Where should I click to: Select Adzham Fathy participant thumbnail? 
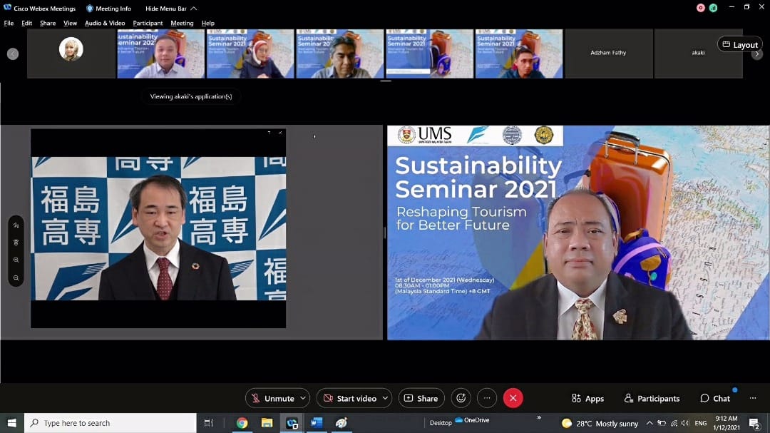click(608, 53)
